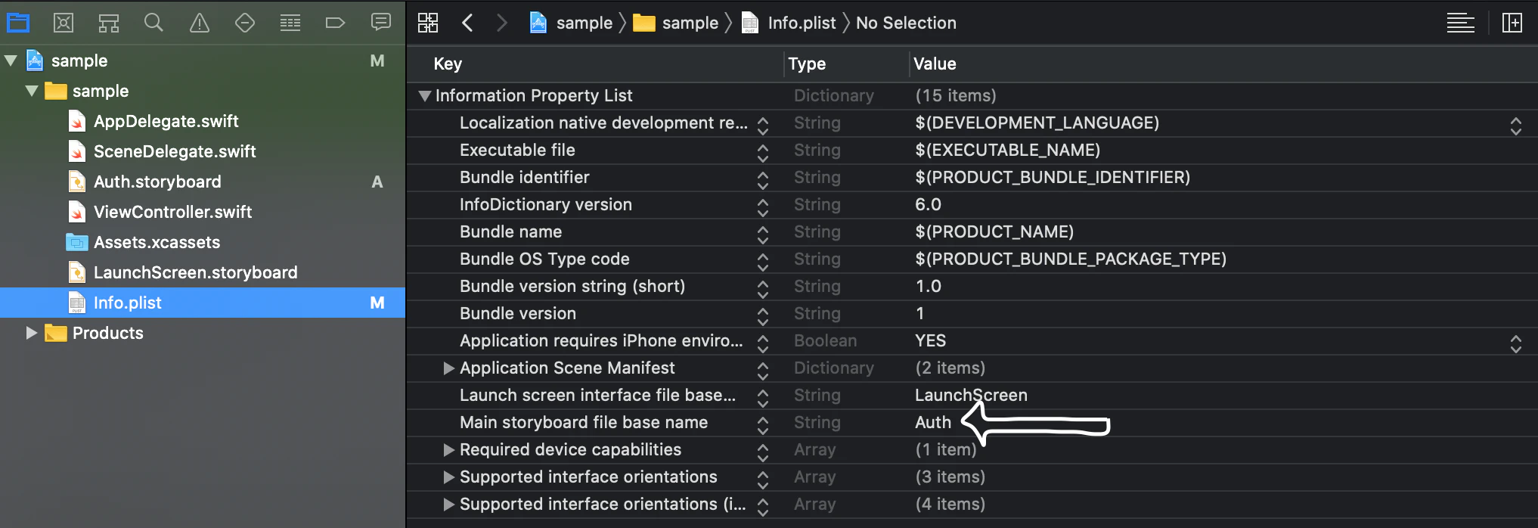Click the sample project breadcrumb
Screen dimensions: 1538x528
(x=571, y=23)
